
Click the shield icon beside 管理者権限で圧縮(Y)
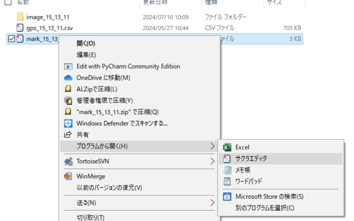click(x=68, y=100)
